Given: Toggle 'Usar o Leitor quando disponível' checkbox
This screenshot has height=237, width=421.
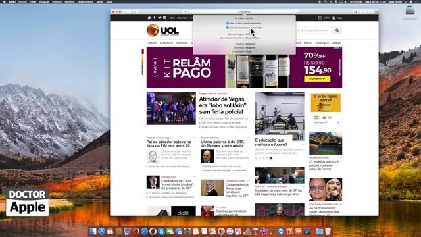Looking at the screenshot, I should tap(228, 24).
